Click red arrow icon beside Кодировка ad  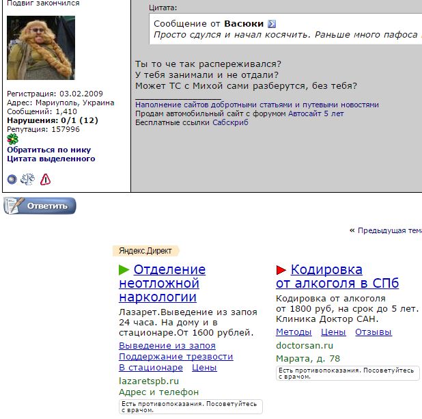[281, 270]
